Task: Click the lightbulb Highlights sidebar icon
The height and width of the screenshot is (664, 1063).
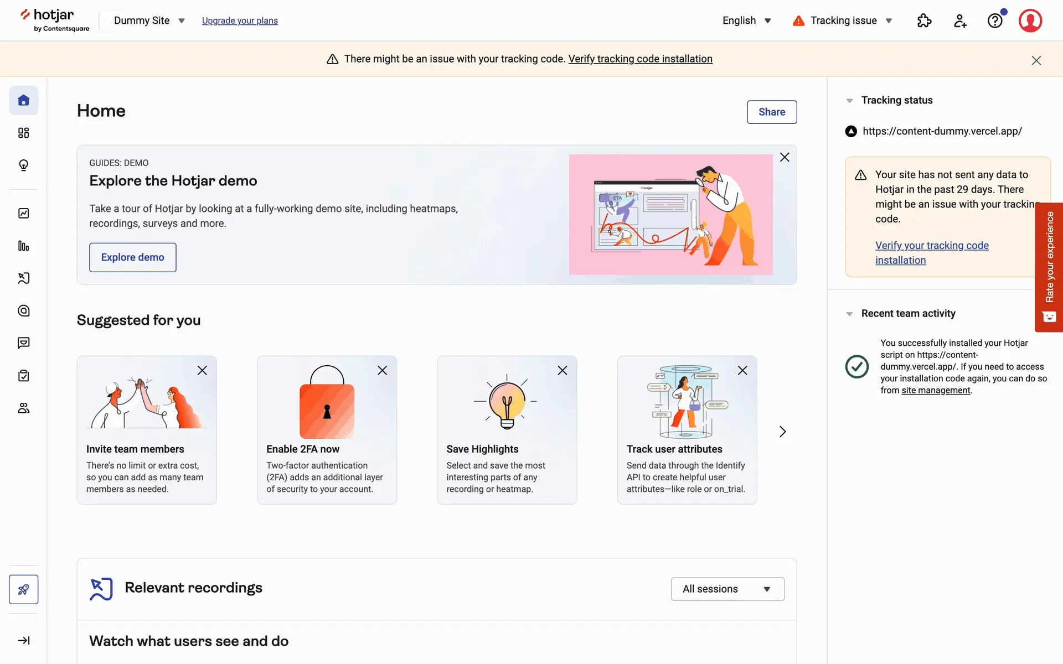Action: [x=23, y=165]
